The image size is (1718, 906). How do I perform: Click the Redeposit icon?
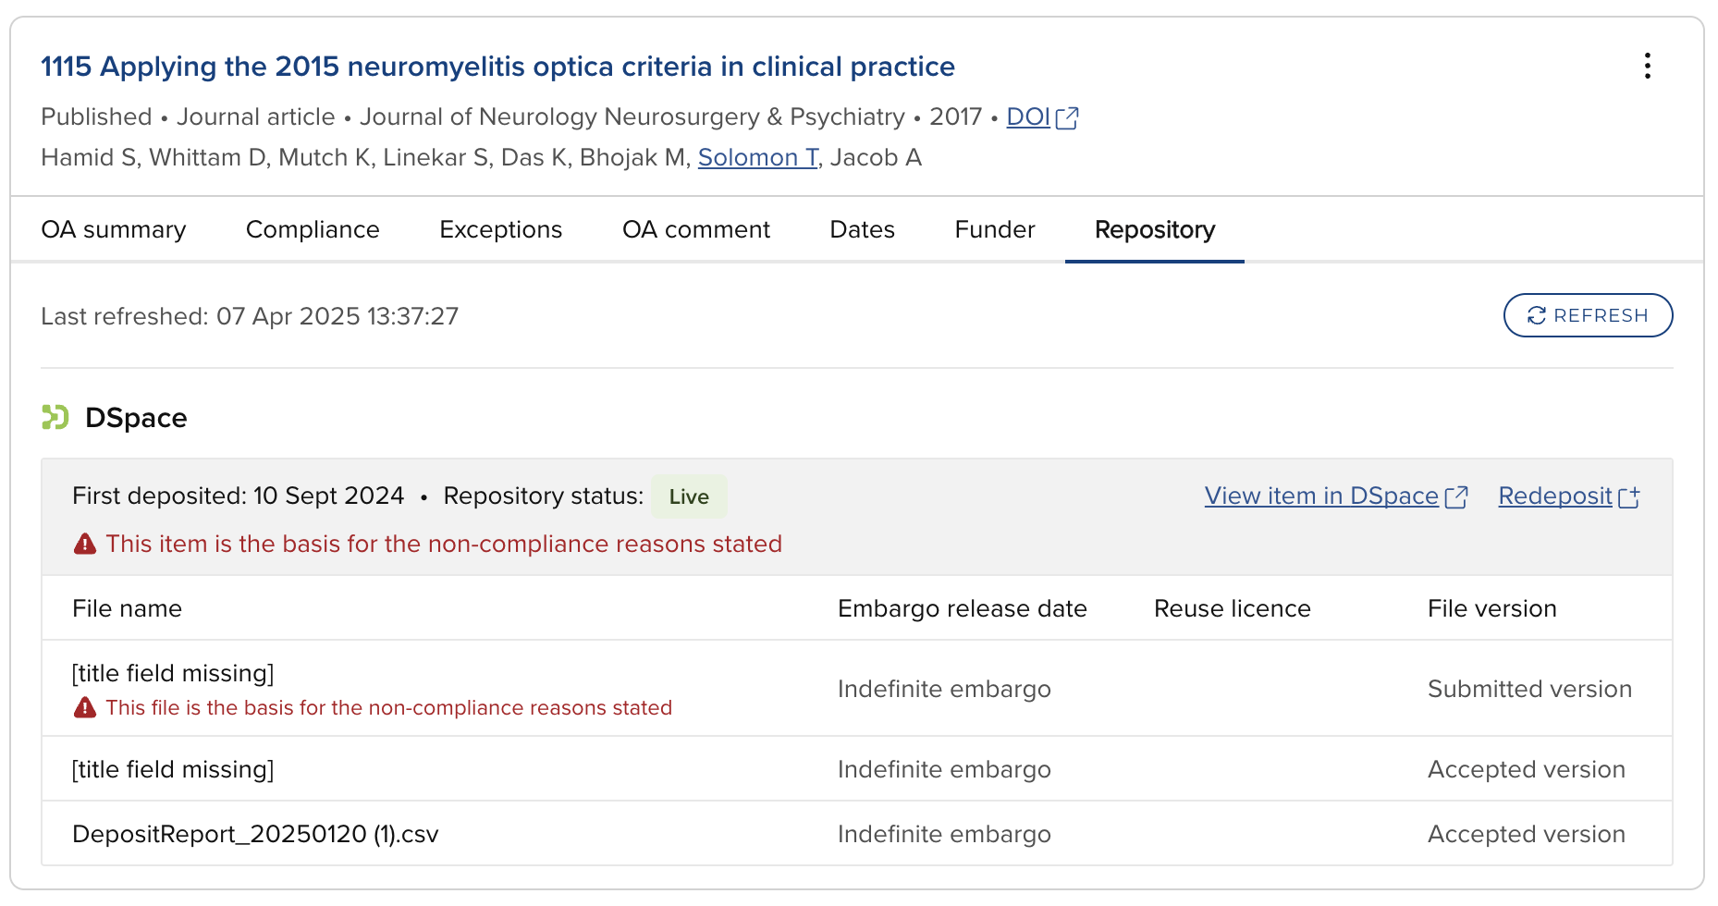pos(1629,497)
